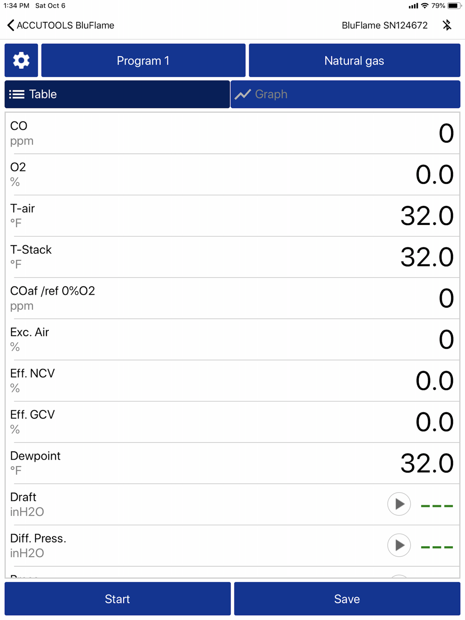Tap the Table list icon
The height and width of the screenshot is (620, 465).
17,94
